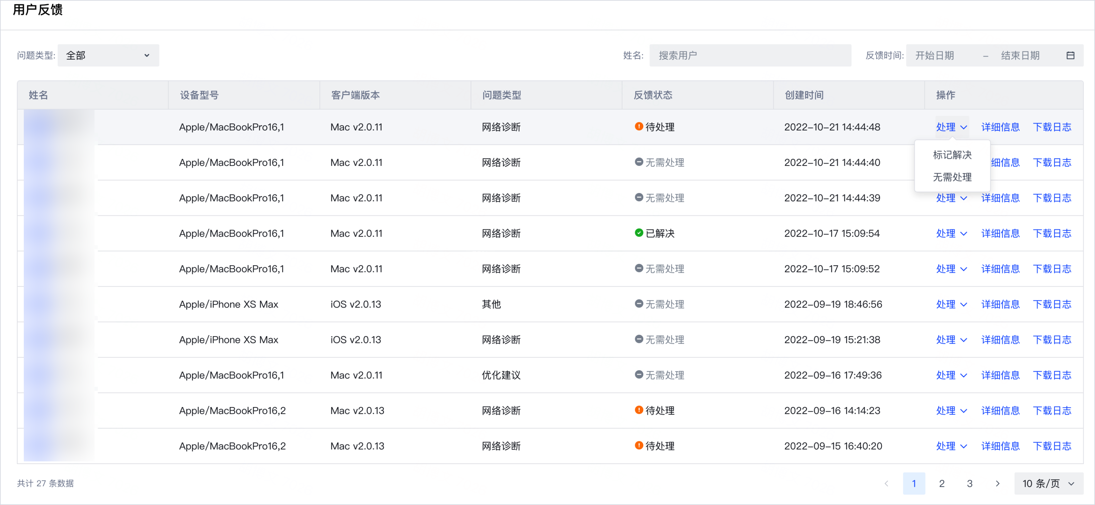The height and width of the screenshot is (505, 1095).
Task: Click the 共计 27 条数据 total count
Action: pos(46,483)
